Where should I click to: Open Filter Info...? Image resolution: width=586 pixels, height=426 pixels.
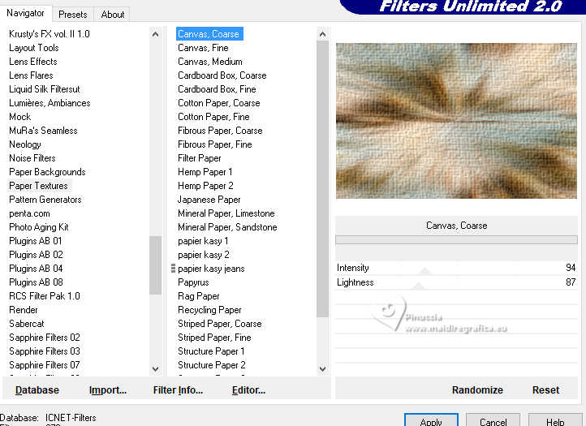178,390
